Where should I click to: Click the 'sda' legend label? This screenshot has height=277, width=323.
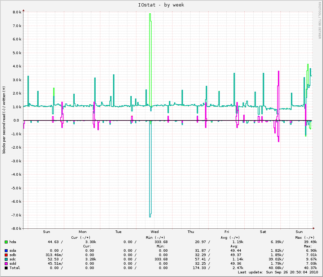tap(13, 251)
